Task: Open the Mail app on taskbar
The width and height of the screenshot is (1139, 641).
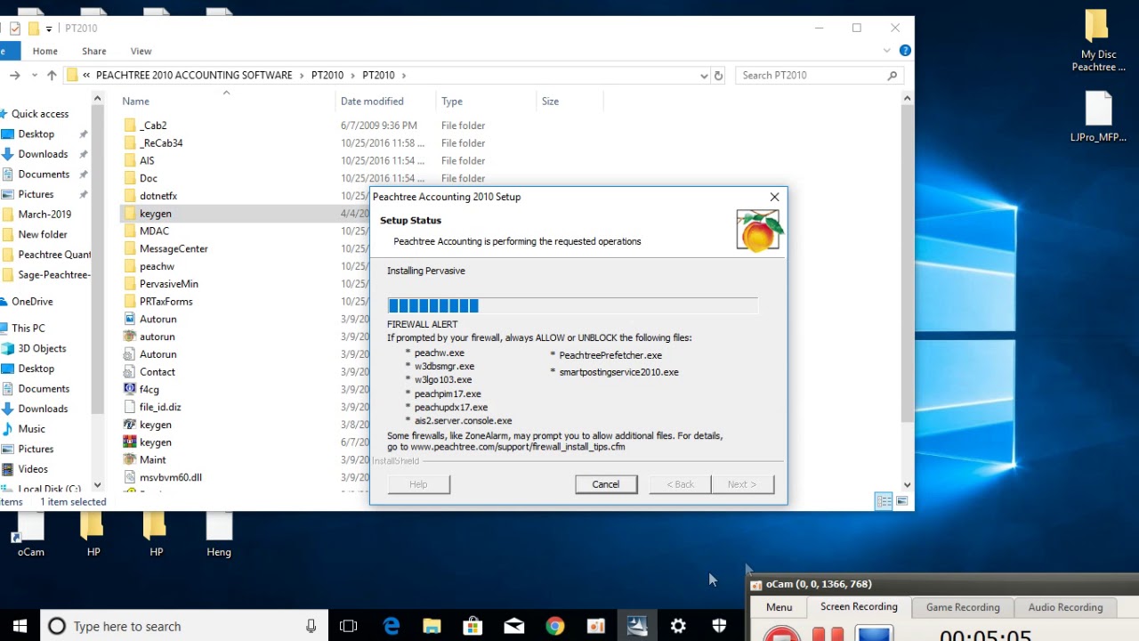Action: point(513,626)
